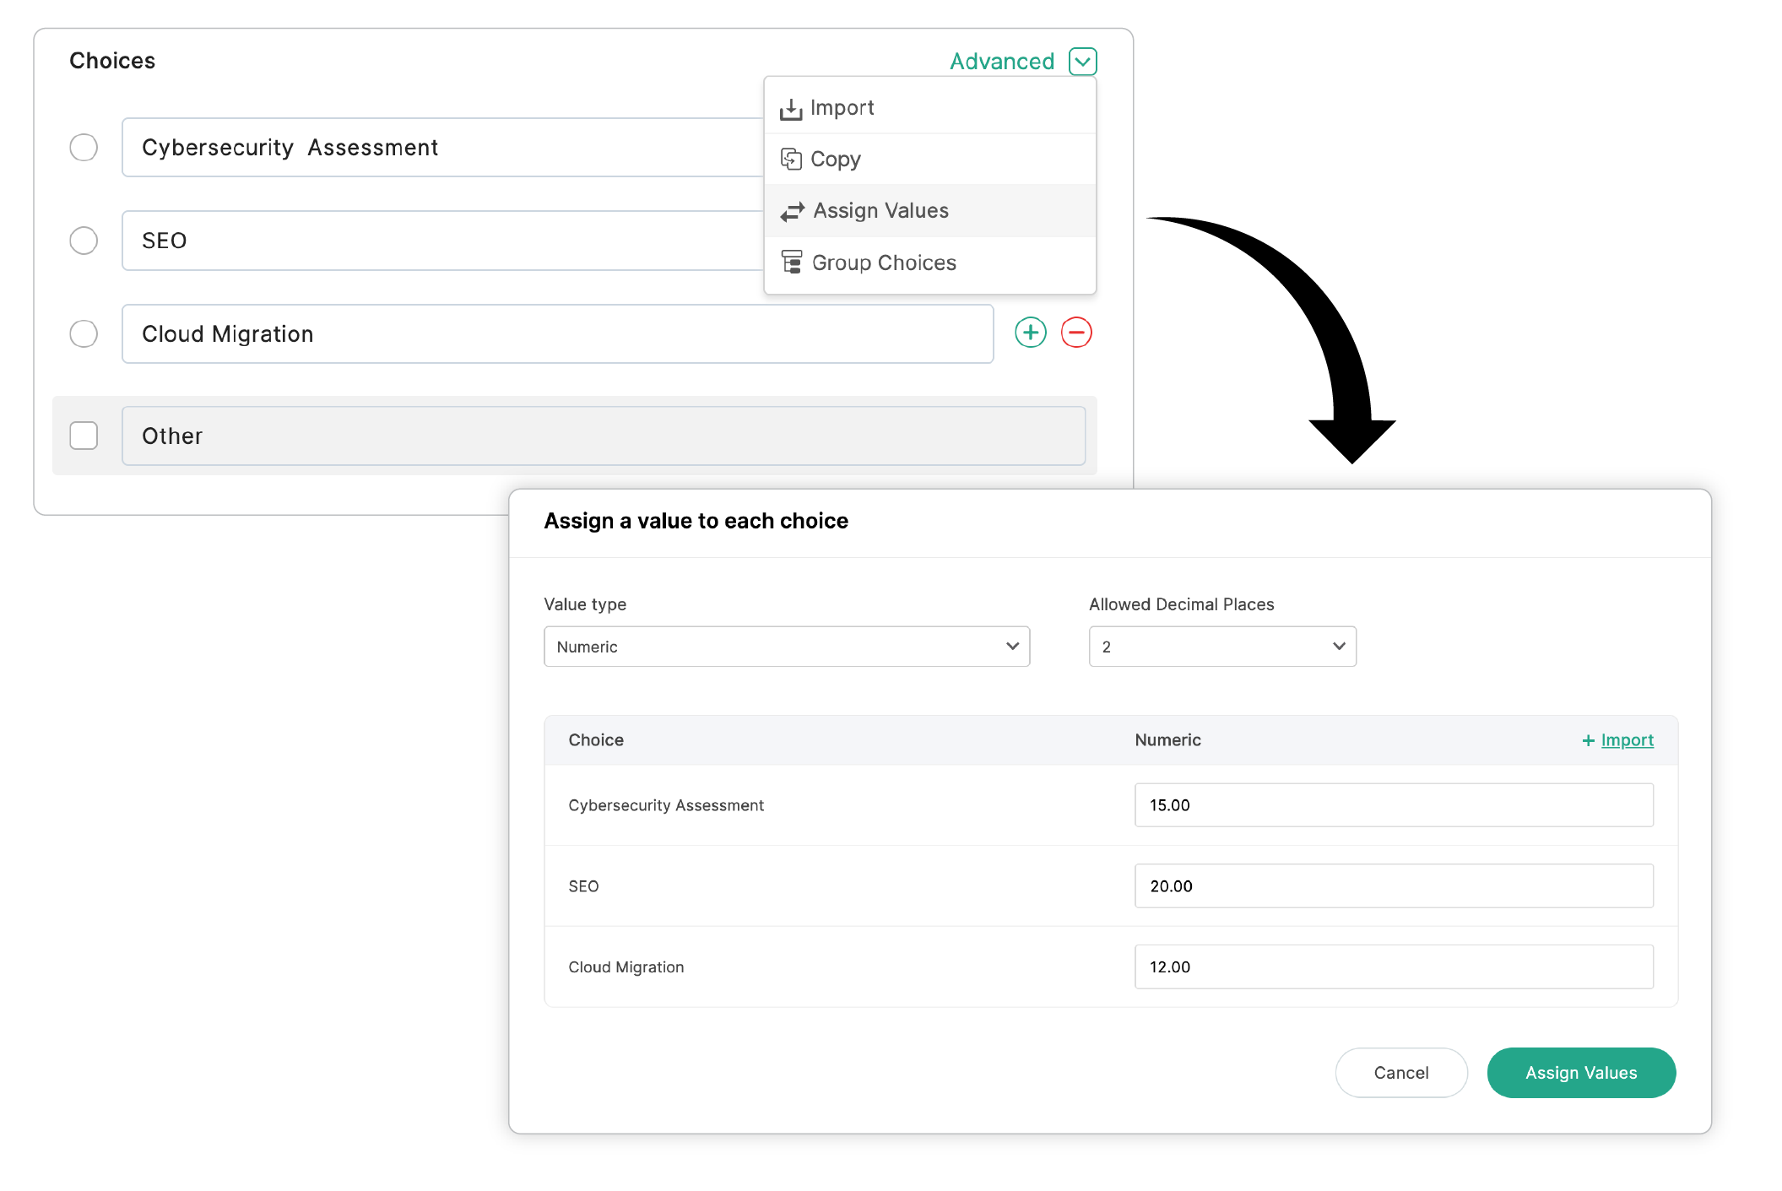This screenshot has width=1782, height=1191.
Task: Choose Group Choices from the menu
Action: pyautogui.click(x=884, y=263)
